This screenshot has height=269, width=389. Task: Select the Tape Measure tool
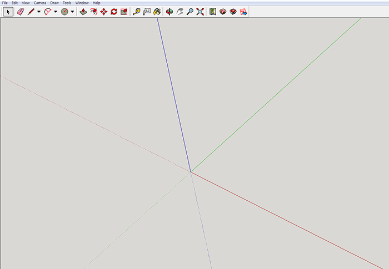click(x=137, y=12)
